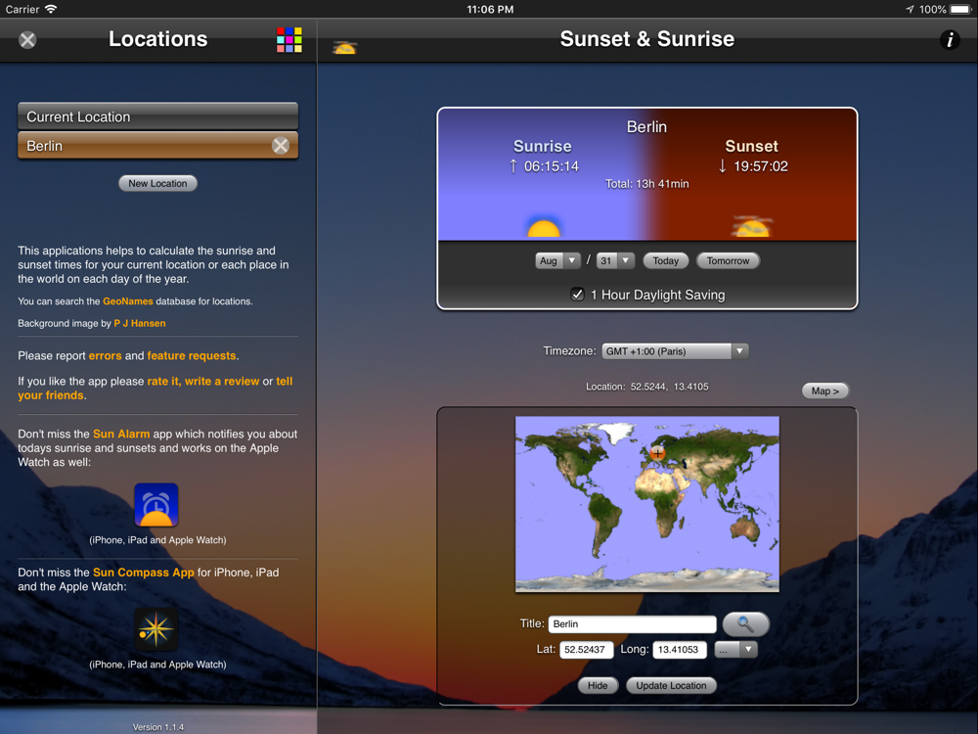The height and width of the screenshot is (734, 978).
Task: Click the feature requests link
Action: click(x=192, y=356)
